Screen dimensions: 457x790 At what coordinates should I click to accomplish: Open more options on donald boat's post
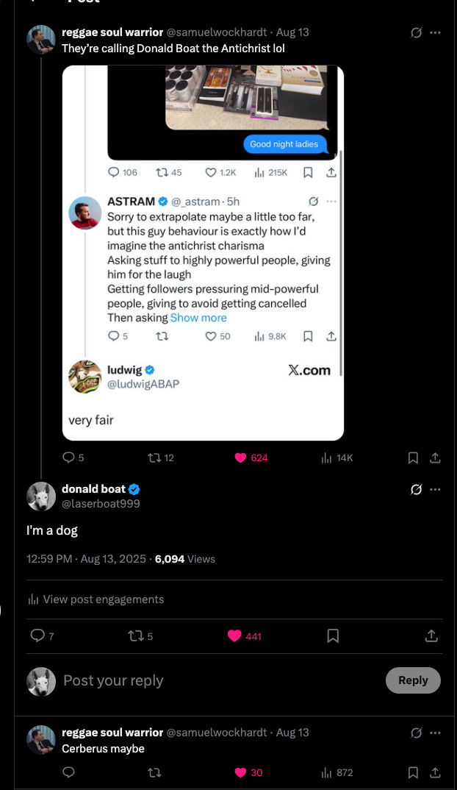pos(436,489)
